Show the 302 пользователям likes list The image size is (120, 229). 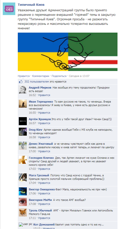45,82
